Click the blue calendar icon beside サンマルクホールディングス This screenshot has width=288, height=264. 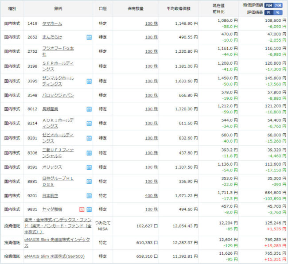89,81
